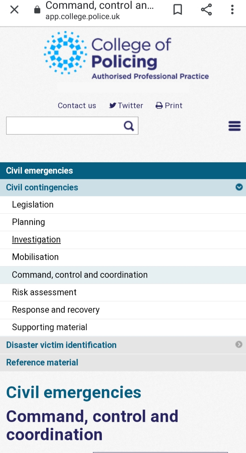Open the Twitter link
246x453 pixels.
126,106
